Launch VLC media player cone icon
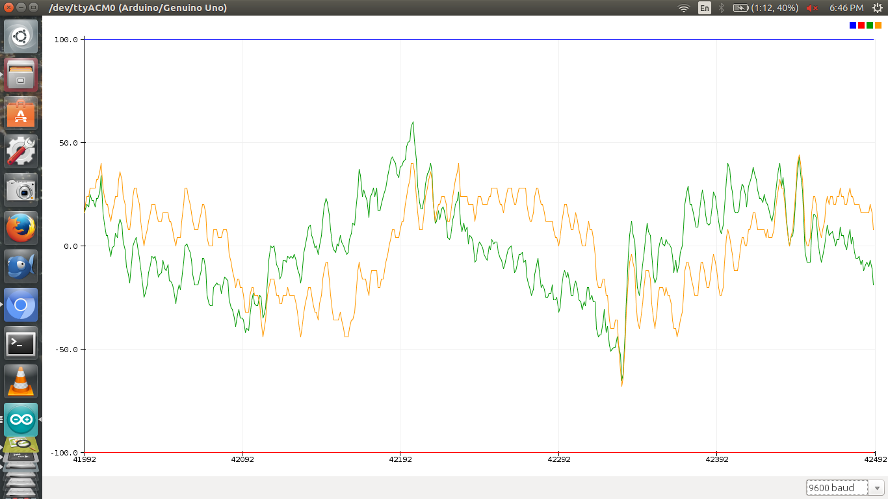The height and width of the screenshot is (499, 888). (x=21, y=381)
